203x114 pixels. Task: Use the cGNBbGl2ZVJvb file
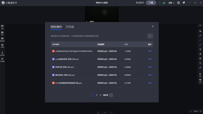(x=150, y=51)
